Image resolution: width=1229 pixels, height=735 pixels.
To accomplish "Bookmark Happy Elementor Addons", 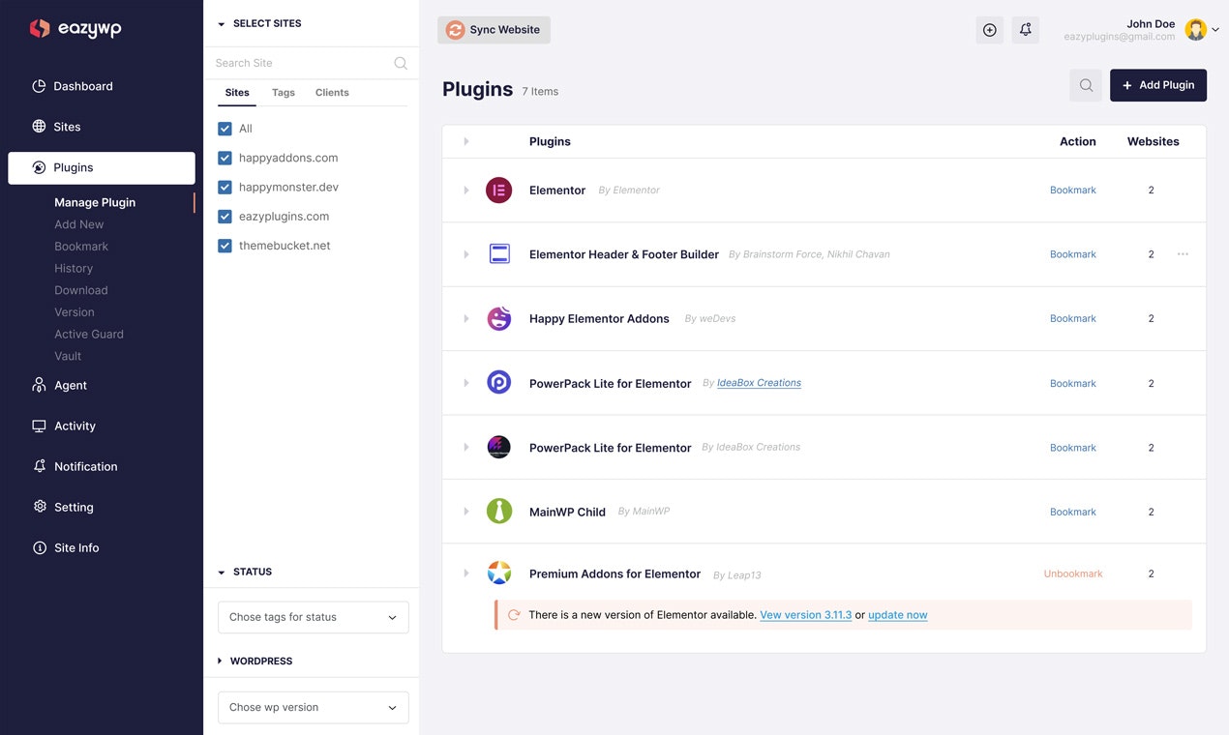I will pos(1073,318).
